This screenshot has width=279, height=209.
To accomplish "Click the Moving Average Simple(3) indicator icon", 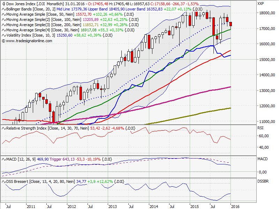I will click(x=4, y=24).
